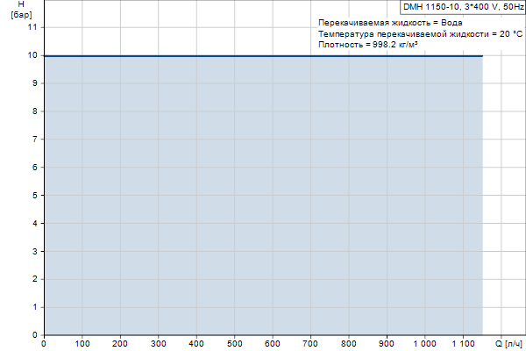The image size is (526, 351).
Task: Click the X-axis tick label '1 100'
Action: 463,343
